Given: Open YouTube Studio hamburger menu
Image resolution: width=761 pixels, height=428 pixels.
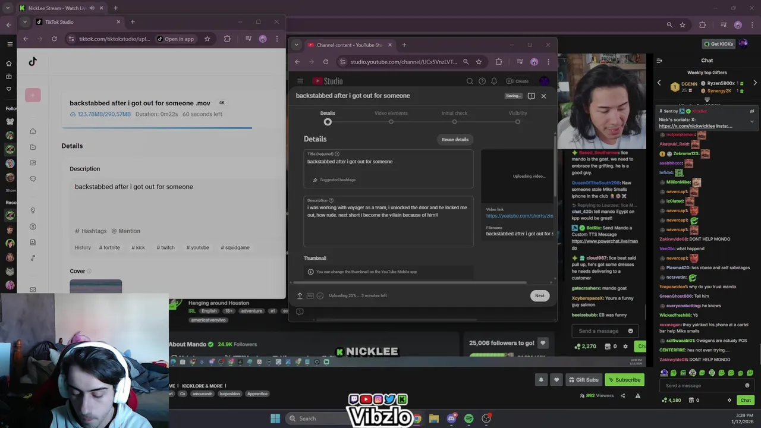Looking at the screenshot, I should click(x=300, y=81).
